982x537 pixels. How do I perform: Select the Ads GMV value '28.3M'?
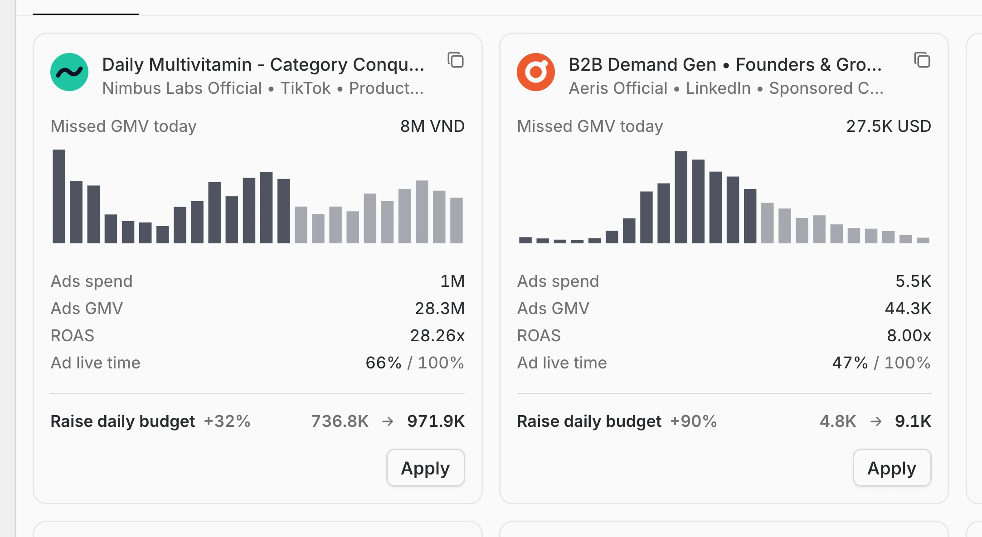point(440,308)
